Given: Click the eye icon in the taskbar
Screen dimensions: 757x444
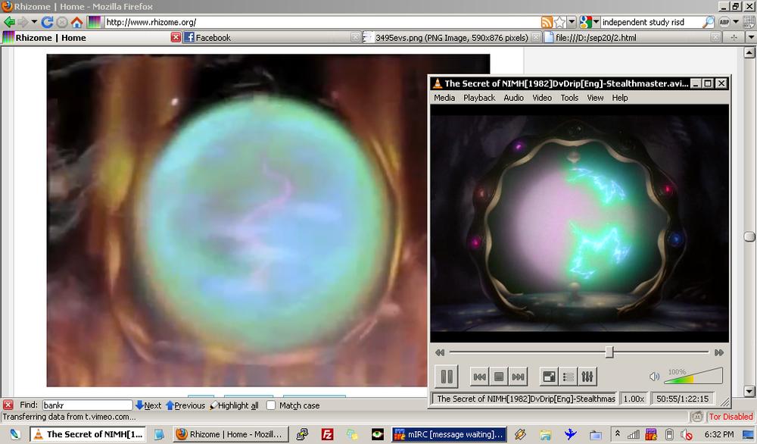Looking at the screenshot, I should [x=377, y=434].
